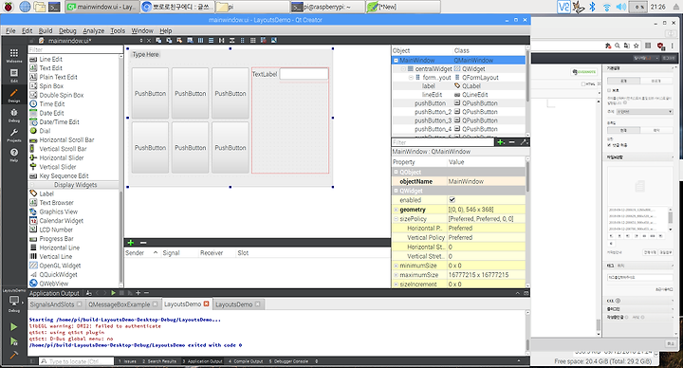Click Lay Out Horizontally in Splitter icon
The image size is (683, 368).
point(222,41)
